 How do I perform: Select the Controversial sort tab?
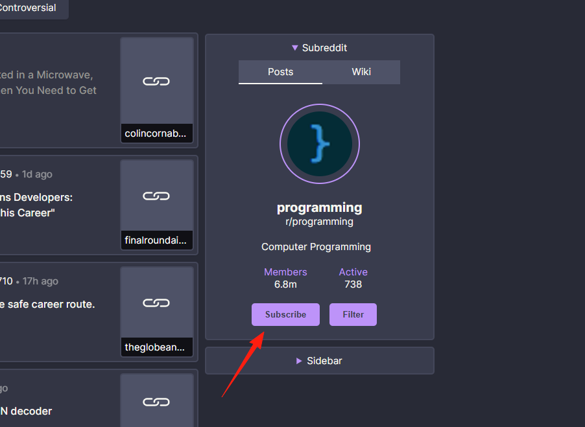pyautogui.click(x=29, y=8)
